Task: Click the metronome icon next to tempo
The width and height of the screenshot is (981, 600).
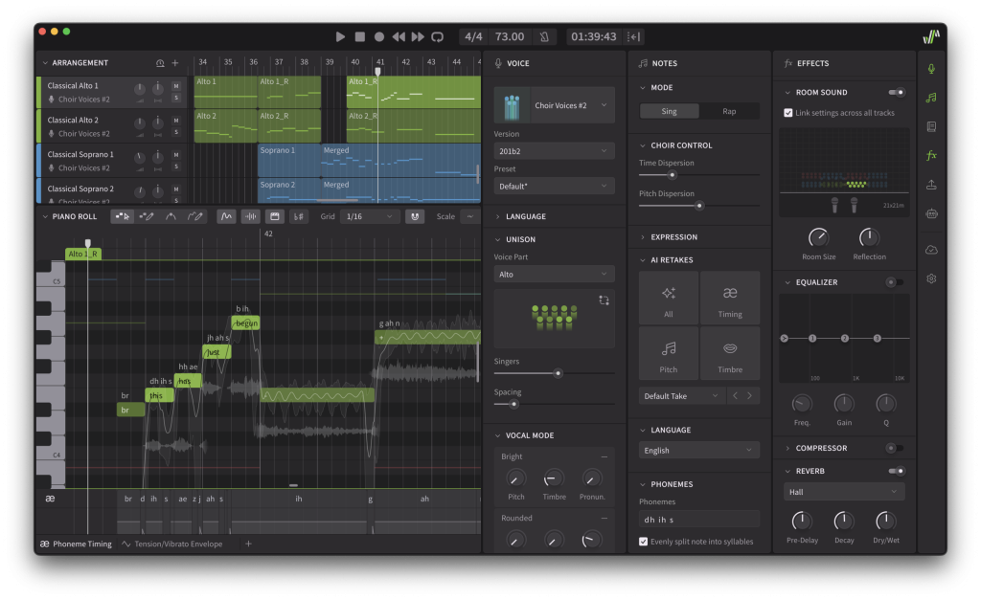Action: pos(544,36)
